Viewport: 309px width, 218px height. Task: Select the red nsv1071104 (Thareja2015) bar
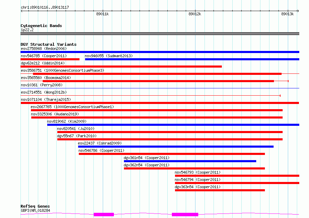point(160,103)
